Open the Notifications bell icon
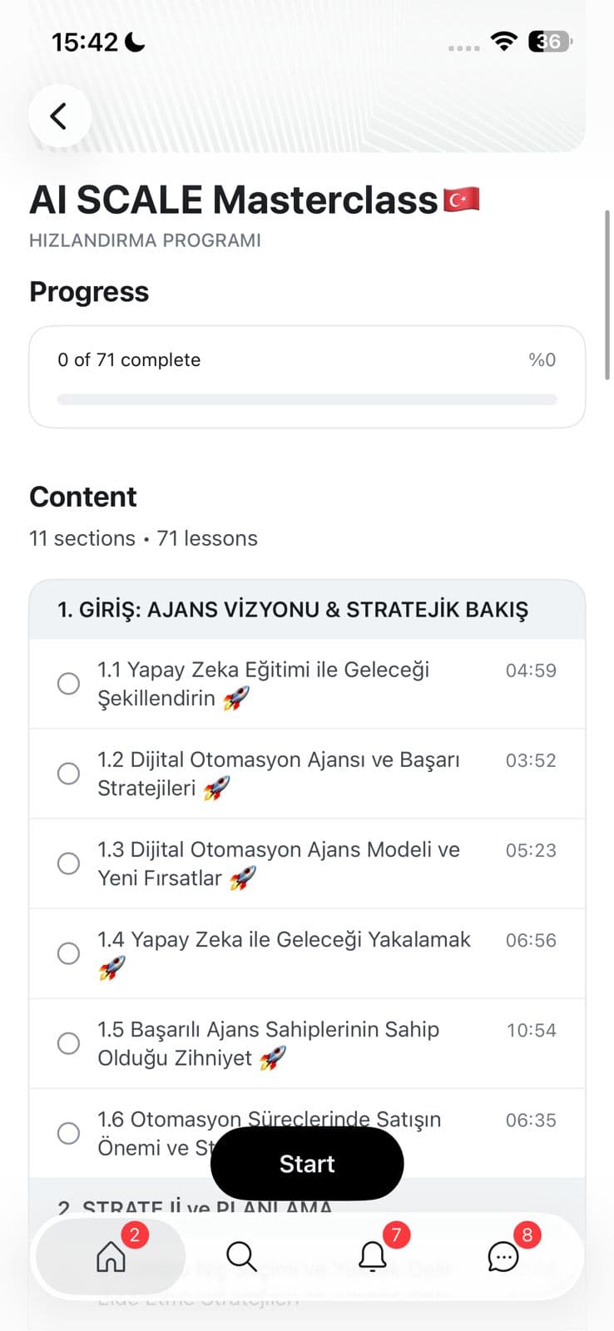Screen dimensions: 614x1331 tap(372, 1256)
